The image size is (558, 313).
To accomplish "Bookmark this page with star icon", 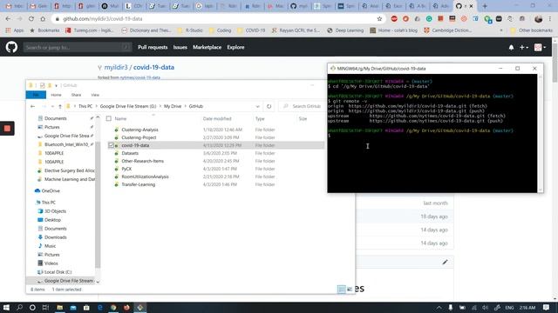I will 379,19.
